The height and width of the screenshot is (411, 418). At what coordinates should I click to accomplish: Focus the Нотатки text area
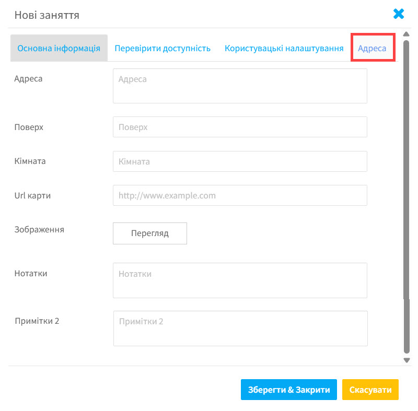click(x=240, y=280)
